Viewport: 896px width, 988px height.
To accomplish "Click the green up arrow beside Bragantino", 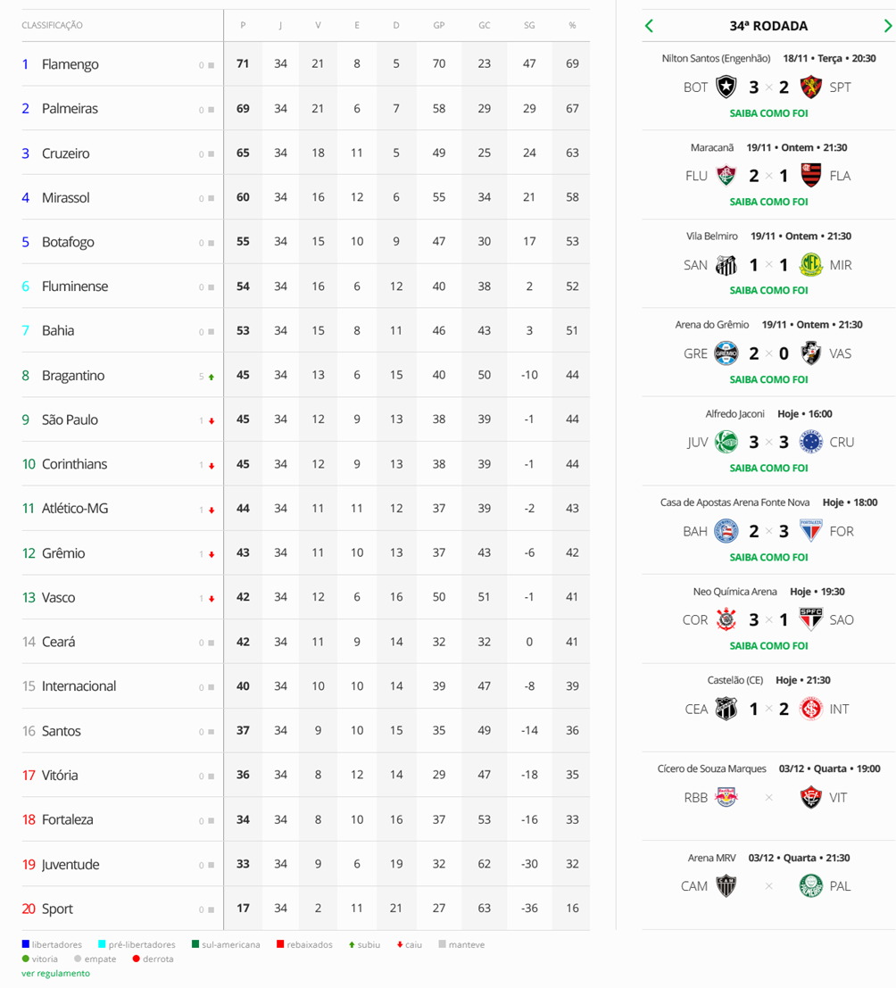I will coord(212,377).
